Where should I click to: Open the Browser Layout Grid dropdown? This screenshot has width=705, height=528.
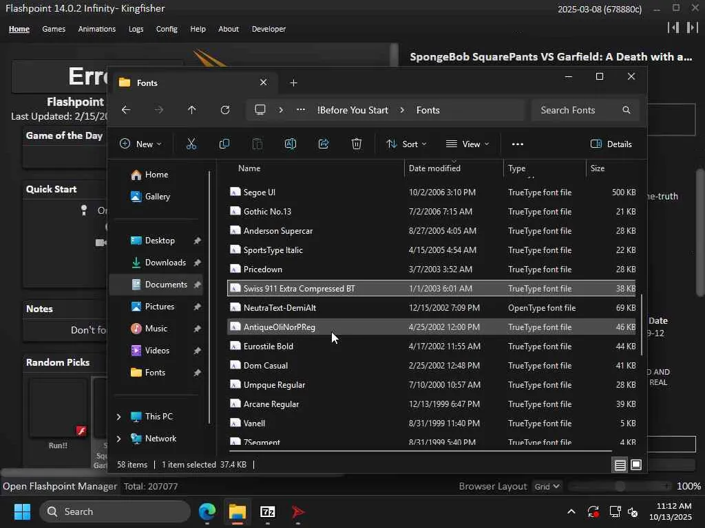pyautogui.click(x=547, y=486)
